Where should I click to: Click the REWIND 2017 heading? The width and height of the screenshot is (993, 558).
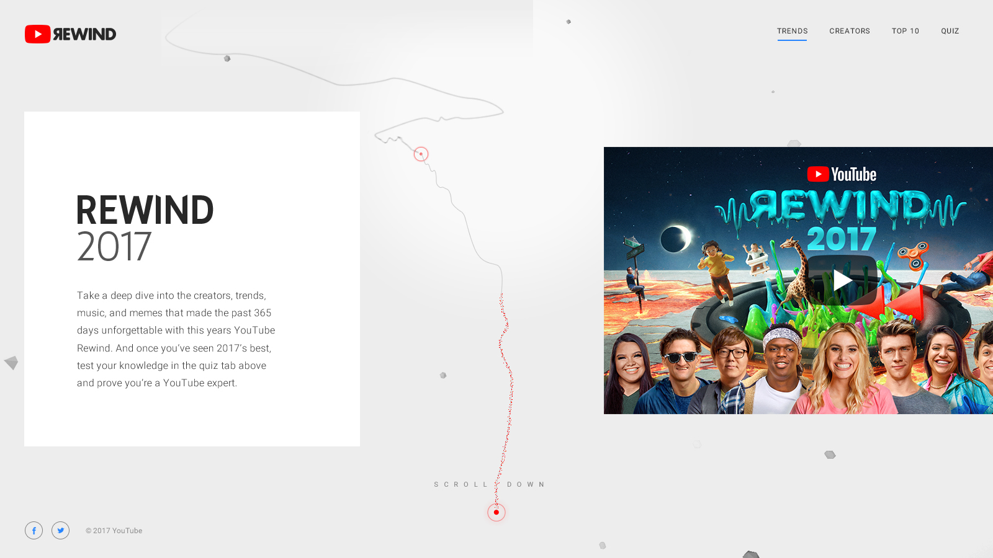(x=145, y=228)
